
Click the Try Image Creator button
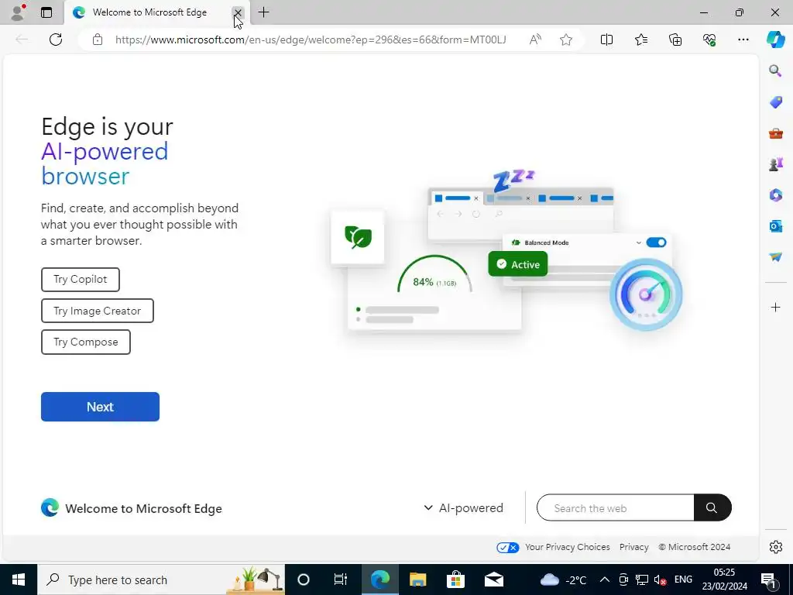coord(97,311)
